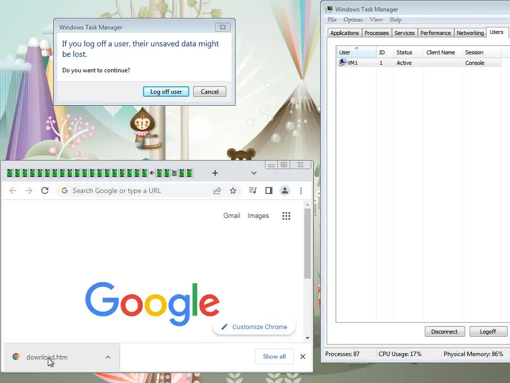510x383 pixels.
Task: Click the pencil icon on Customize Chrome
Action: [224, 327]
